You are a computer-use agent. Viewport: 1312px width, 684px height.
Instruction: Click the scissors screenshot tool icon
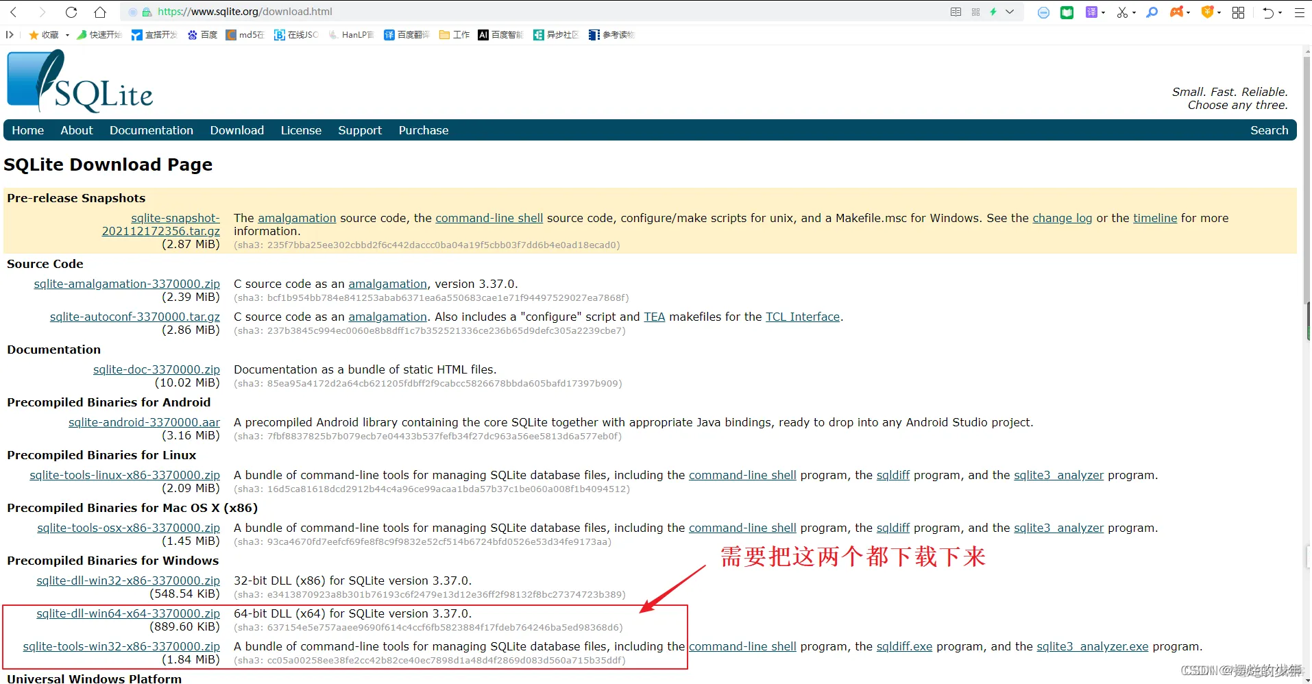point(1122,12)
